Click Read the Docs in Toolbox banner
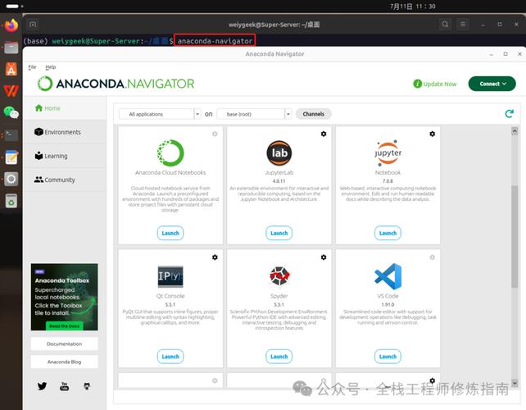Viewport: 526px width, 410px height. click(x=64, y=326)
